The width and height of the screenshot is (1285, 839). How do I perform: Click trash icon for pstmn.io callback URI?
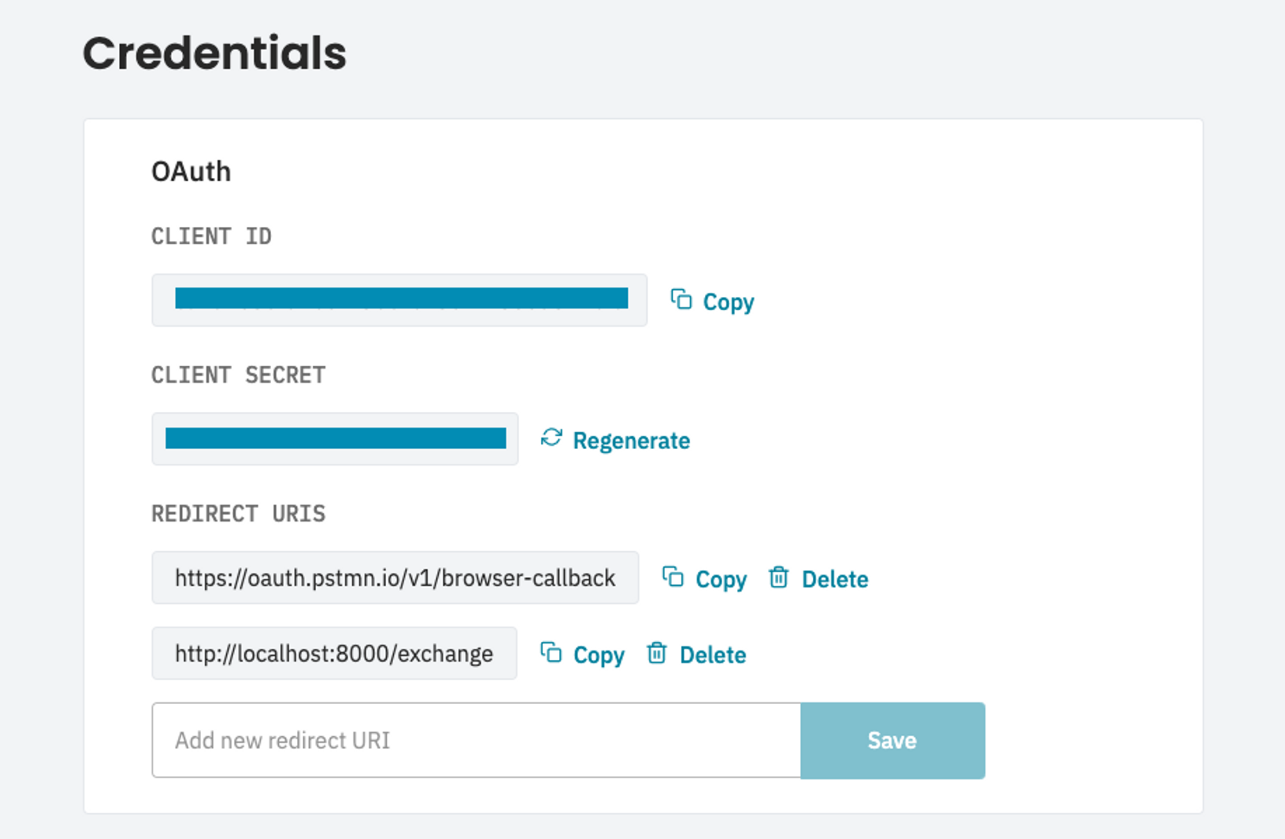pyautogui.click(x=779, y=577)
